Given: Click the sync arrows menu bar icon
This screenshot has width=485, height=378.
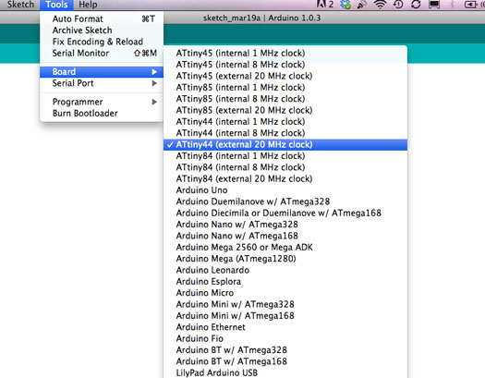Looking at the screenshot, I should pos(416,5).
